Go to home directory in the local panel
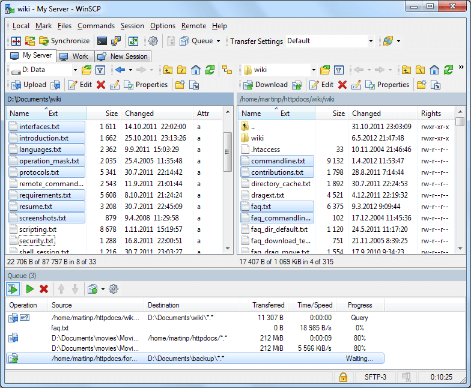The height and width of the screenshot is (388, 471). (195, 70)
